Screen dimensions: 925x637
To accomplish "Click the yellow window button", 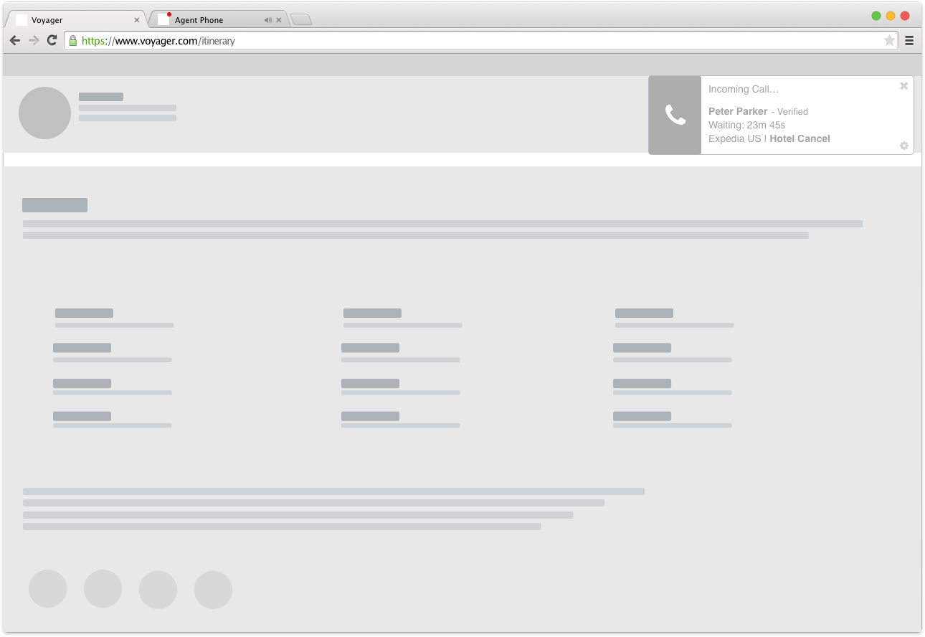I will (x=891, y=16).
